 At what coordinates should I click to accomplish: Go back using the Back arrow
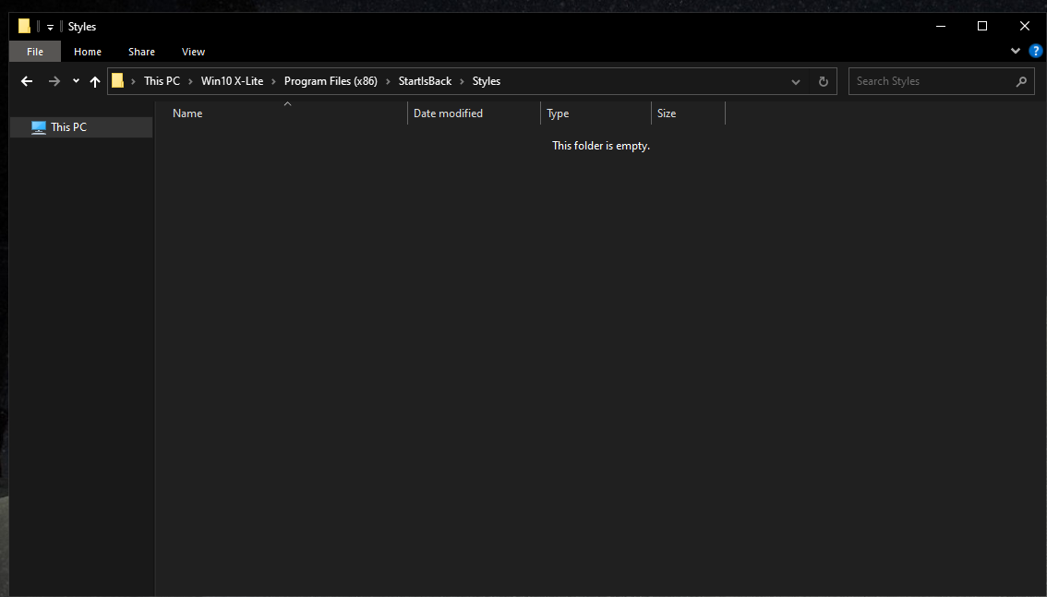tap(27, 81)
